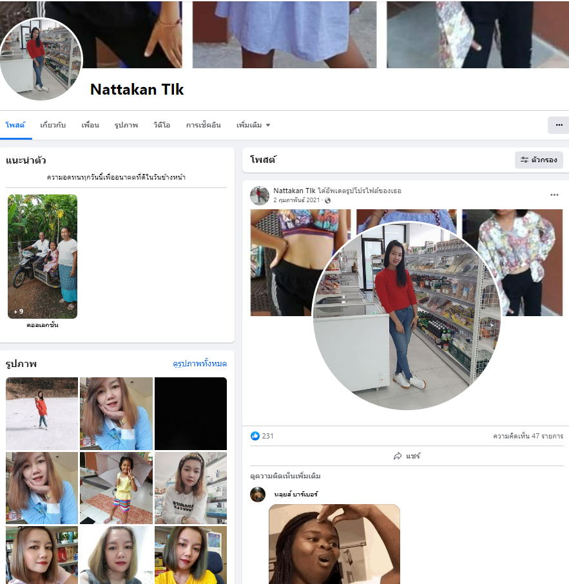Open the cover photo middle blue dress image

click(x=284, y=34)
